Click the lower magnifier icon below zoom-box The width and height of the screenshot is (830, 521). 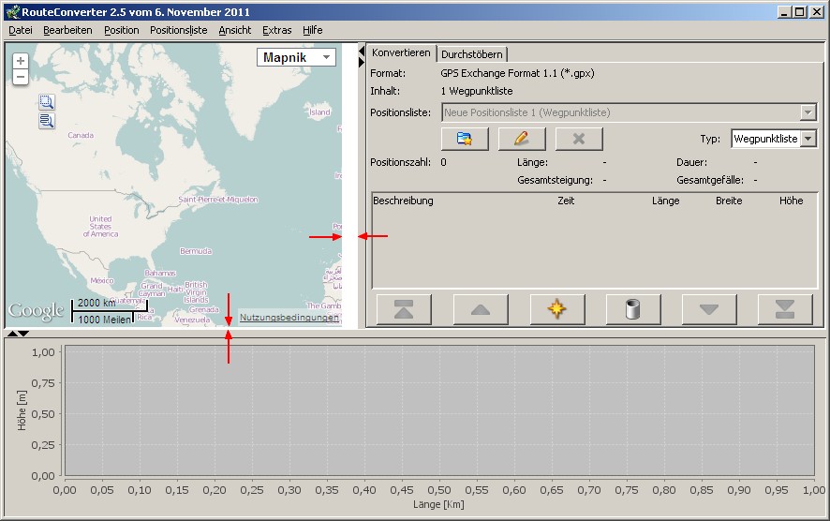click(47, 121)
